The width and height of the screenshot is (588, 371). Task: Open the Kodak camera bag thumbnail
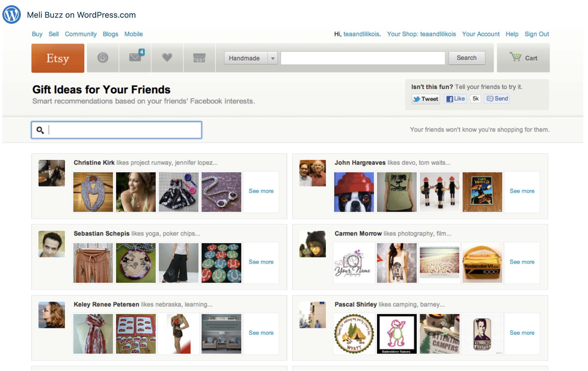482,263
